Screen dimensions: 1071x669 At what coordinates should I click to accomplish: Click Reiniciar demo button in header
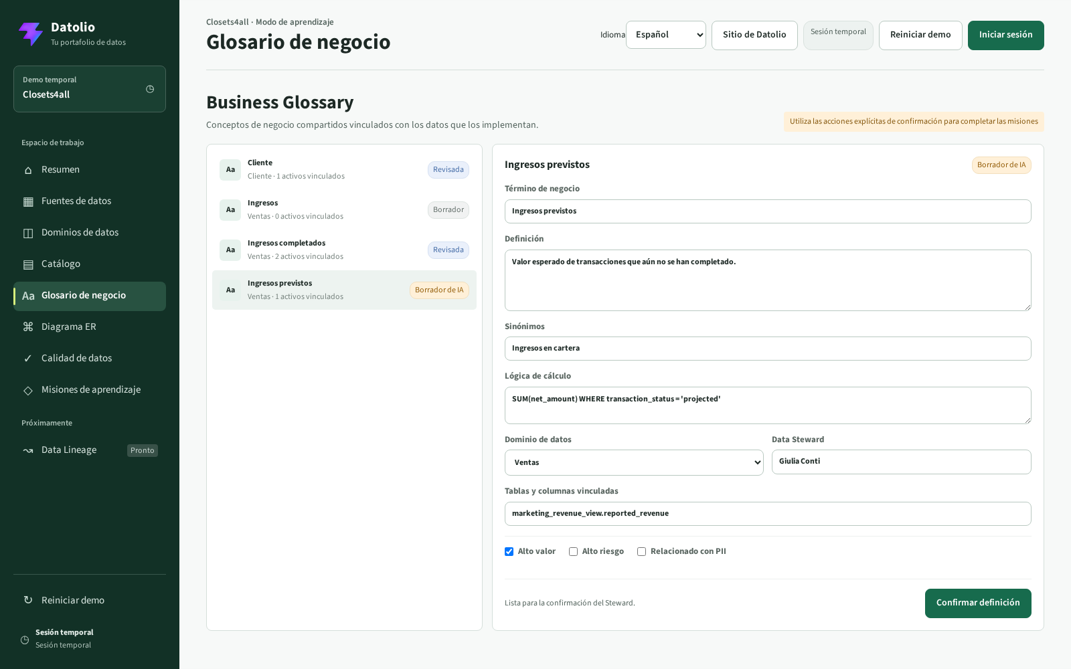pyautogui.click(x=920, y=35)
